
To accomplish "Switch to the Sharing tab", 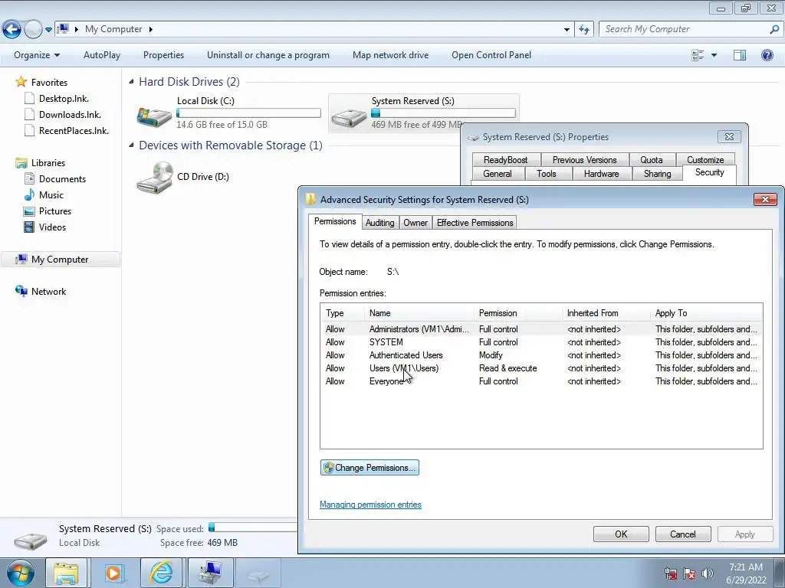I will point(657,174).
